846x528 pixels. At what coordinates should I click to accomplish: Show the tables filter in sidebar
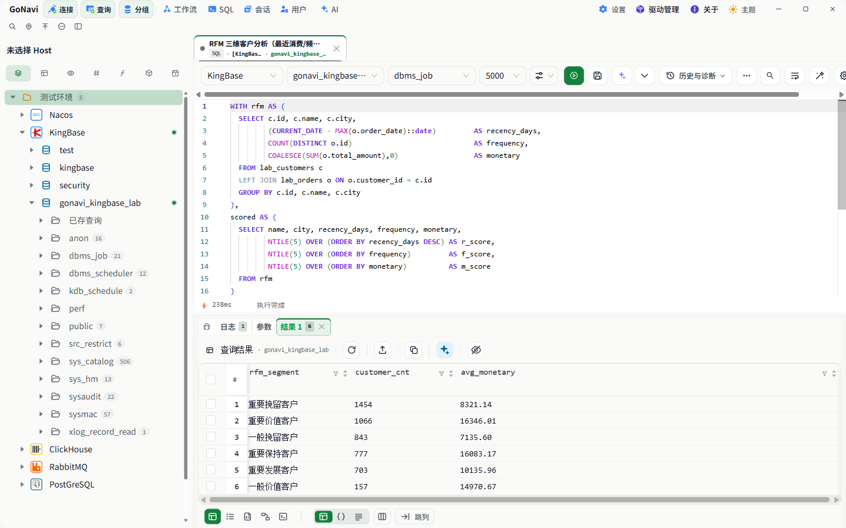(44, 73)
